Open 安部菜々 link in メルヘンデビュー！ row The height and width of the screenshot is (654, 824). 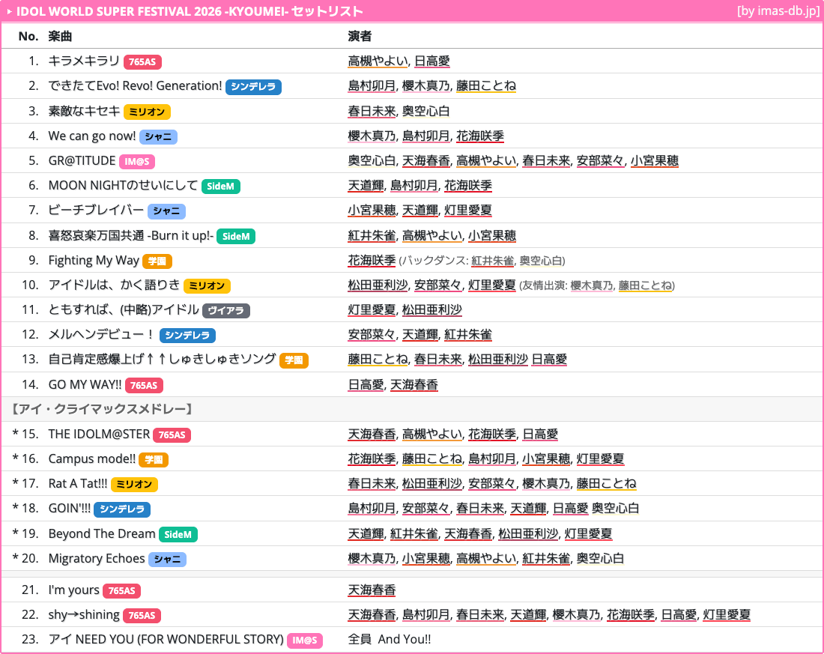(372, 334)
